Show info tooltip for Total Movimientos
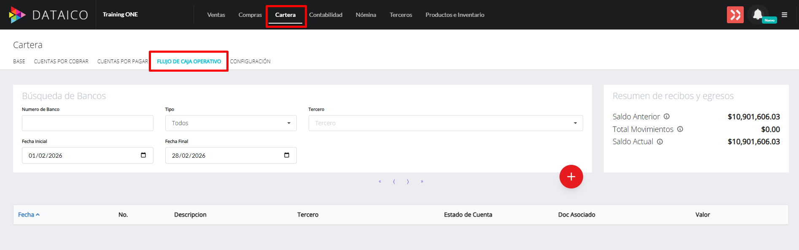Image resolution: width=799 pixels, height=250 pixels. (x=680, y=129)
